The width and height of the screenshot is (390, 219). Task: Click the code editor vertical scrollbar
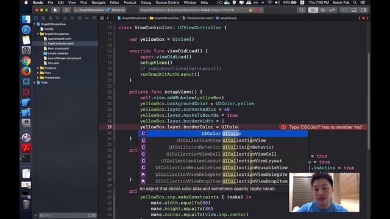pyautogui.click(x=368, y=100)
